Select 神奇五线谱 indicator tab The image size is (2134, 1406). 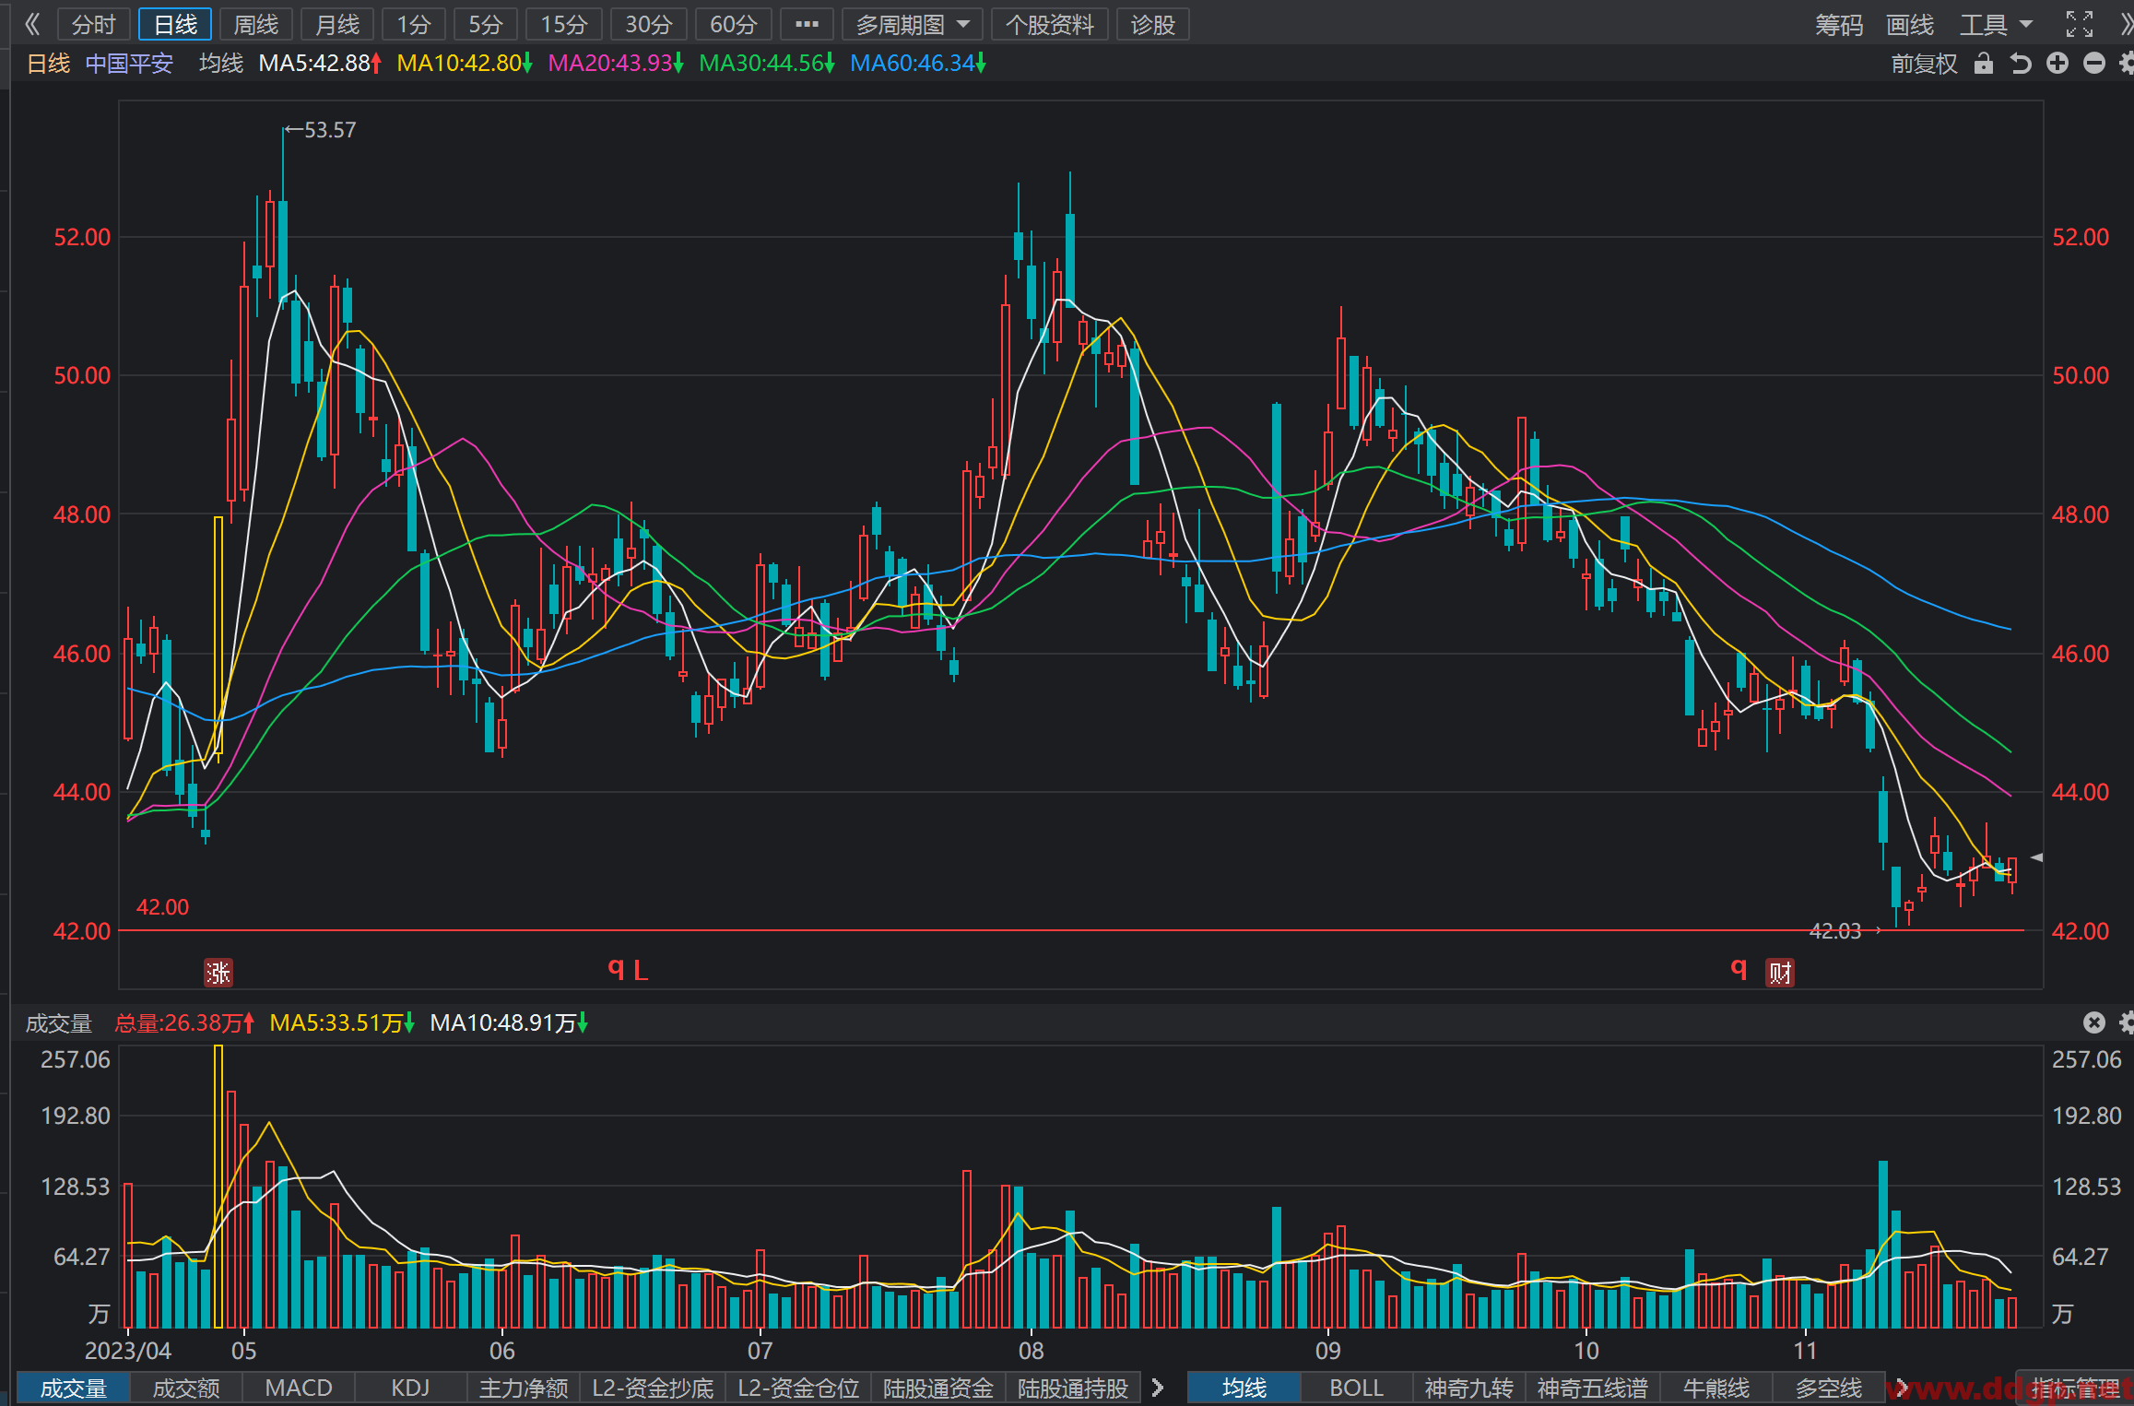1593,1388
